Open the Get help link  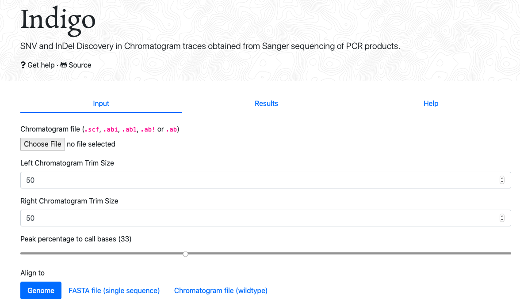pyautogui.click(x=41, y=65)
